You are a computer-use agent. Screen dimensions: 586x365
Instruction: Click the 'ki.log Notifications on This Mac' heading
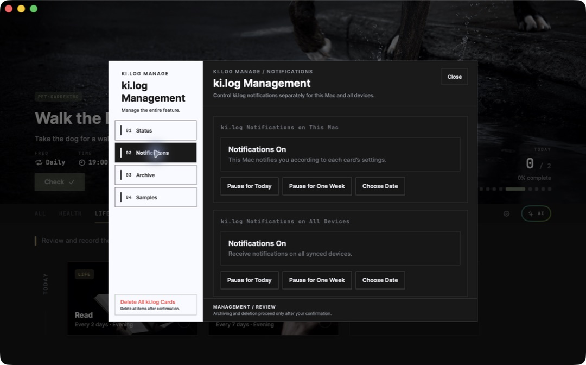279,128
